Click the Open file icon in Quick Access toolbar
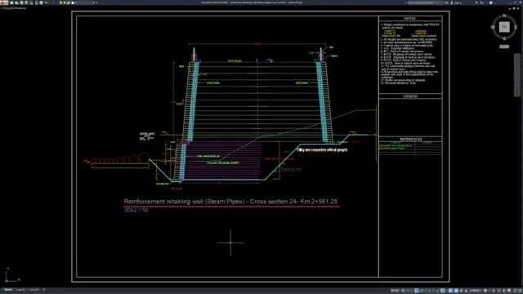Screen dimensions: 523x294 click(16, 2)
